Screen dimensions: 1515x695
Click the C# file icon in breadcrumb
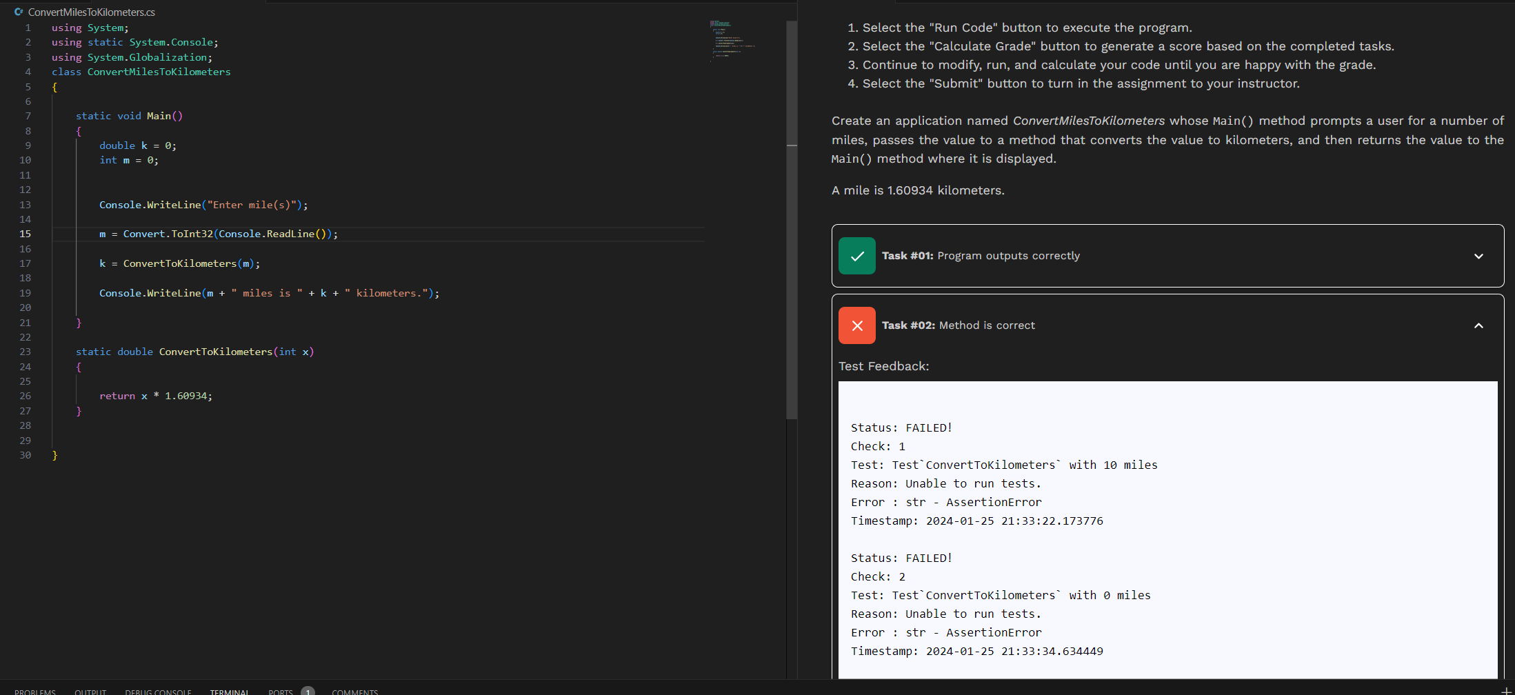point(19,12)
